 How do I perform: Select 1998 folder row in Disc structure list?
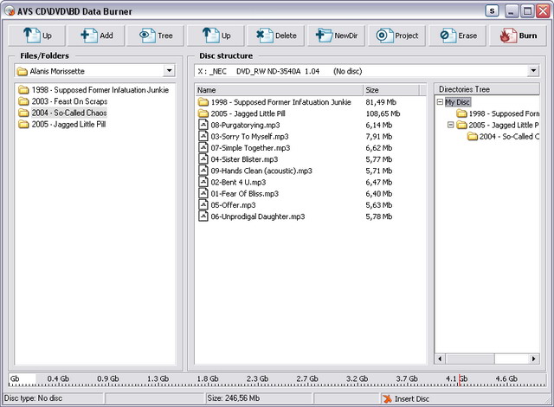click(x=274, y=102)
